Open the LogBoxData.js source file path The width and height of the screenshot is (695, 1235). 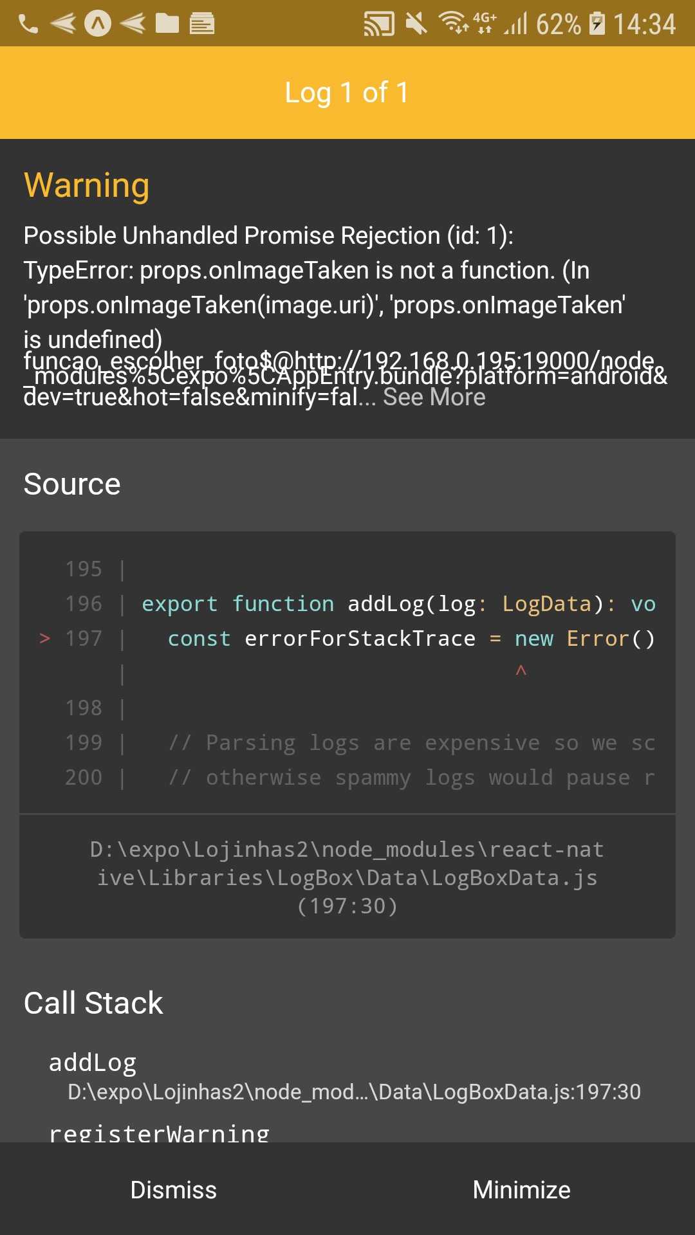[x=347, y=877]
